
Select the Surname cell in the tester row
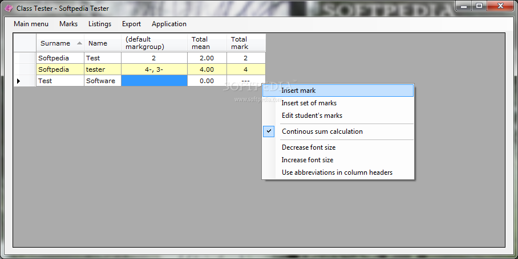(x=60, y=69)
